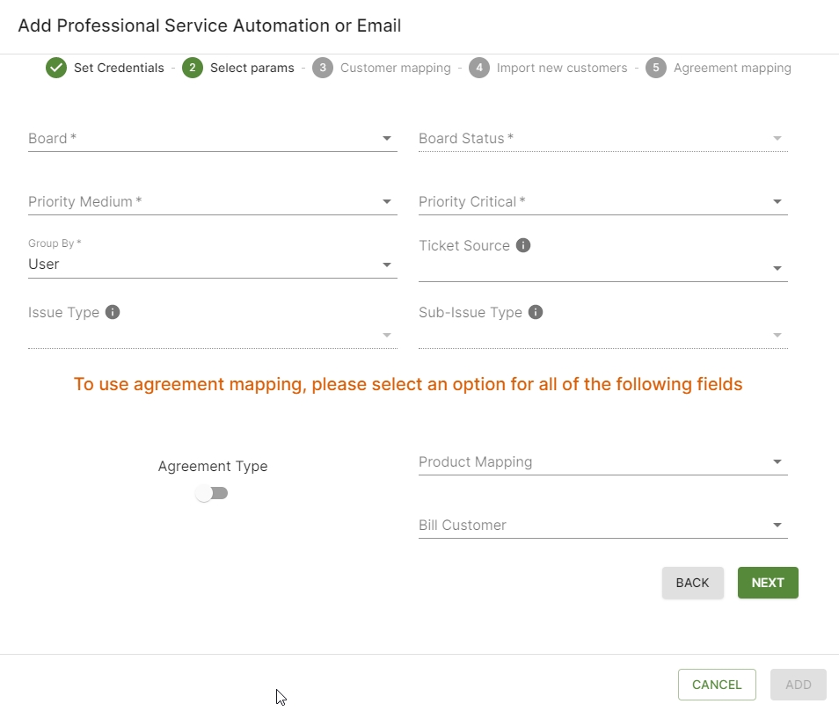Click step 3 Customer mapping circle icon
The height and width of the screenshot is (711, 839).
point(323,68)
